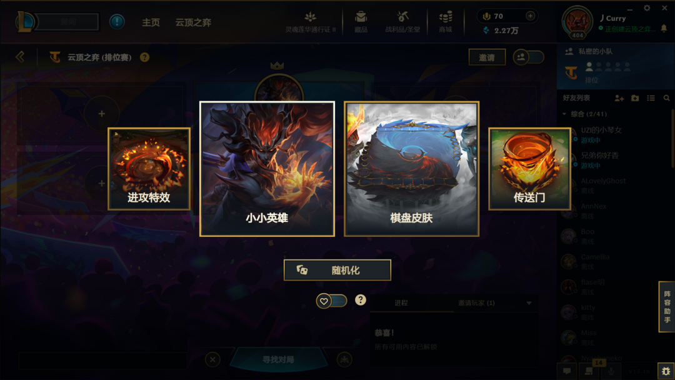Image resolution: width=675 pixels, height=380 pixels.
Task: Click the notification bell icon
Action: click(664, 28)
